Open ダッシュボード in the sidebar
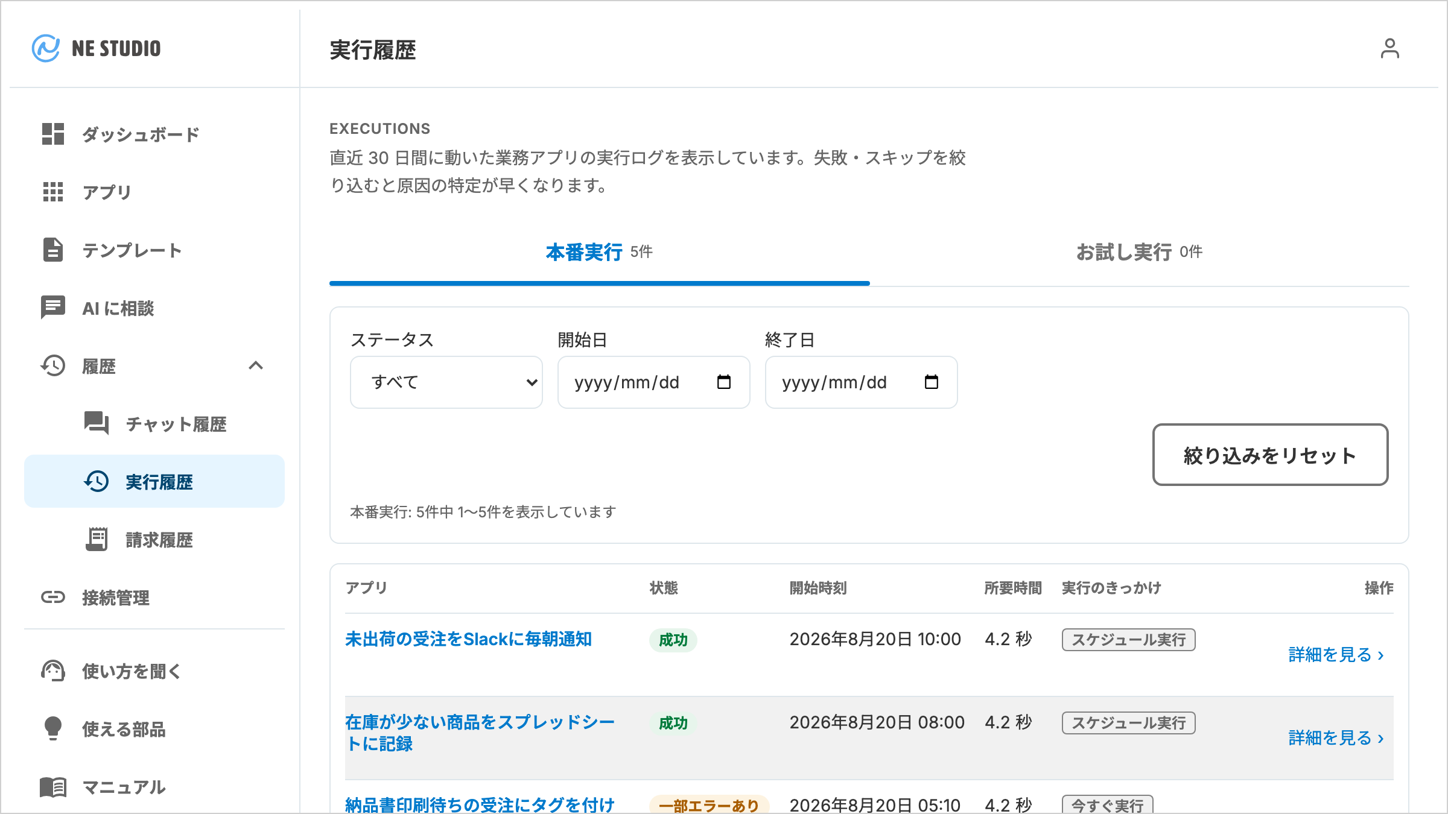 154,134
